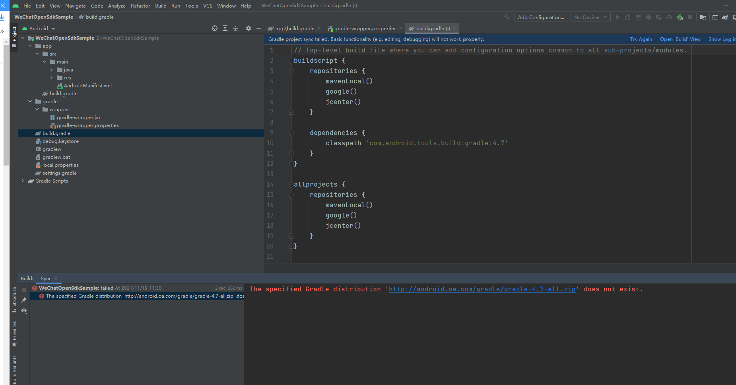This screenshot has height=385, width=736.
Task: Select AndroidManifest.xml in project tree
Action: coord(87,86)
